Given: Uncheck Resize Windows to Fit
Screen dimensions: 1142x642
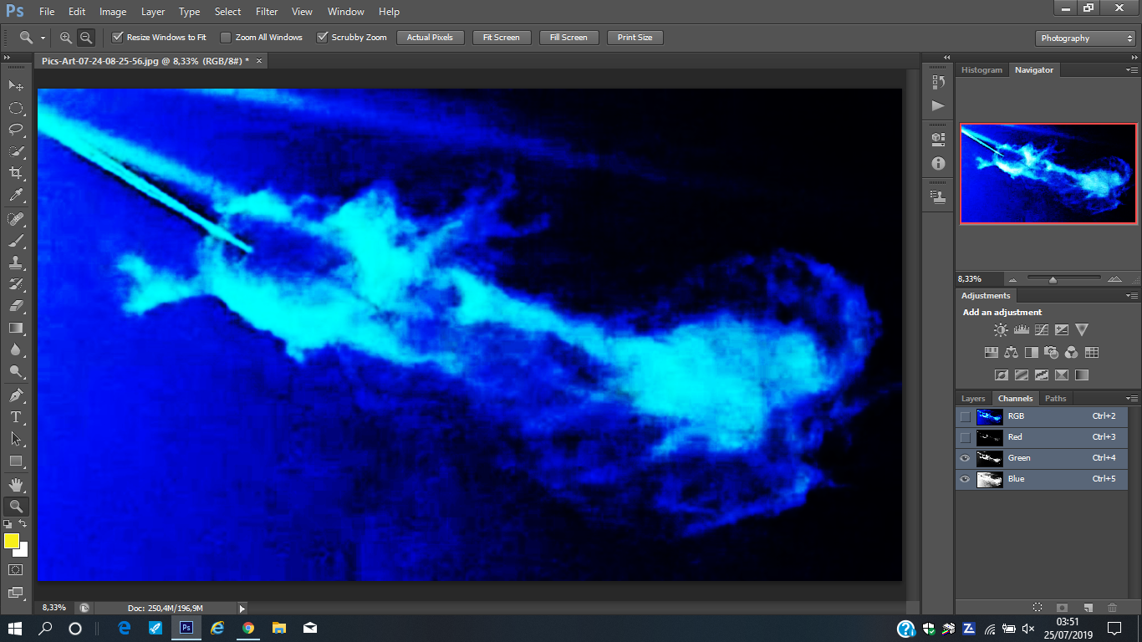Looking at the screenshot, I should [118, 38].
